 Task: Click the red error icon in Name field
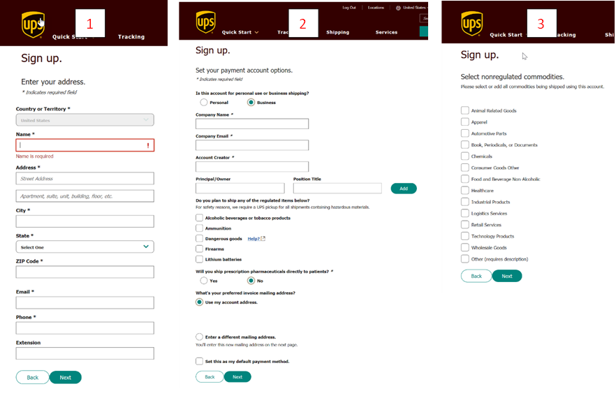point(148,145)
